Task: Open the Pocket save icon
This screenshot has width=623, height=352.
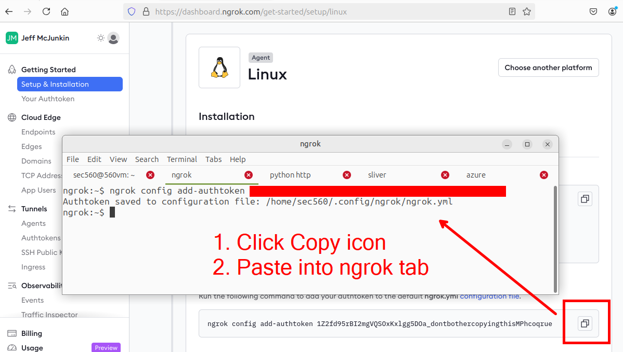Action: (593, 11)
